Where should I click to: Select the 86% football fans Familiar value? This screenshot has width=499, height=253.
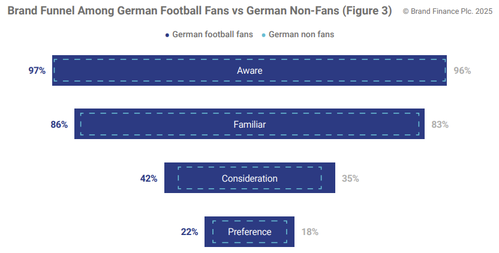59,125
